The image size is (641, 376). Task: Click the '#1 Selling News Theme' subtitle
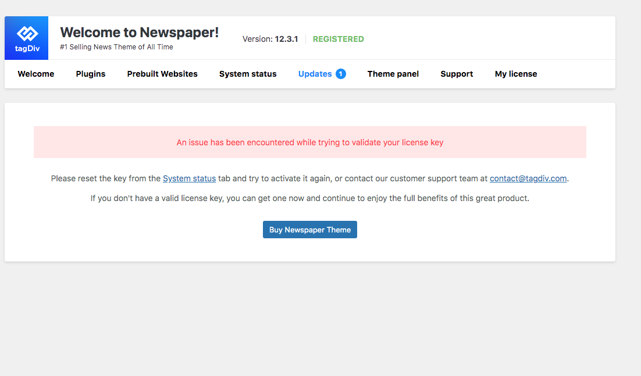click(116, 47)
